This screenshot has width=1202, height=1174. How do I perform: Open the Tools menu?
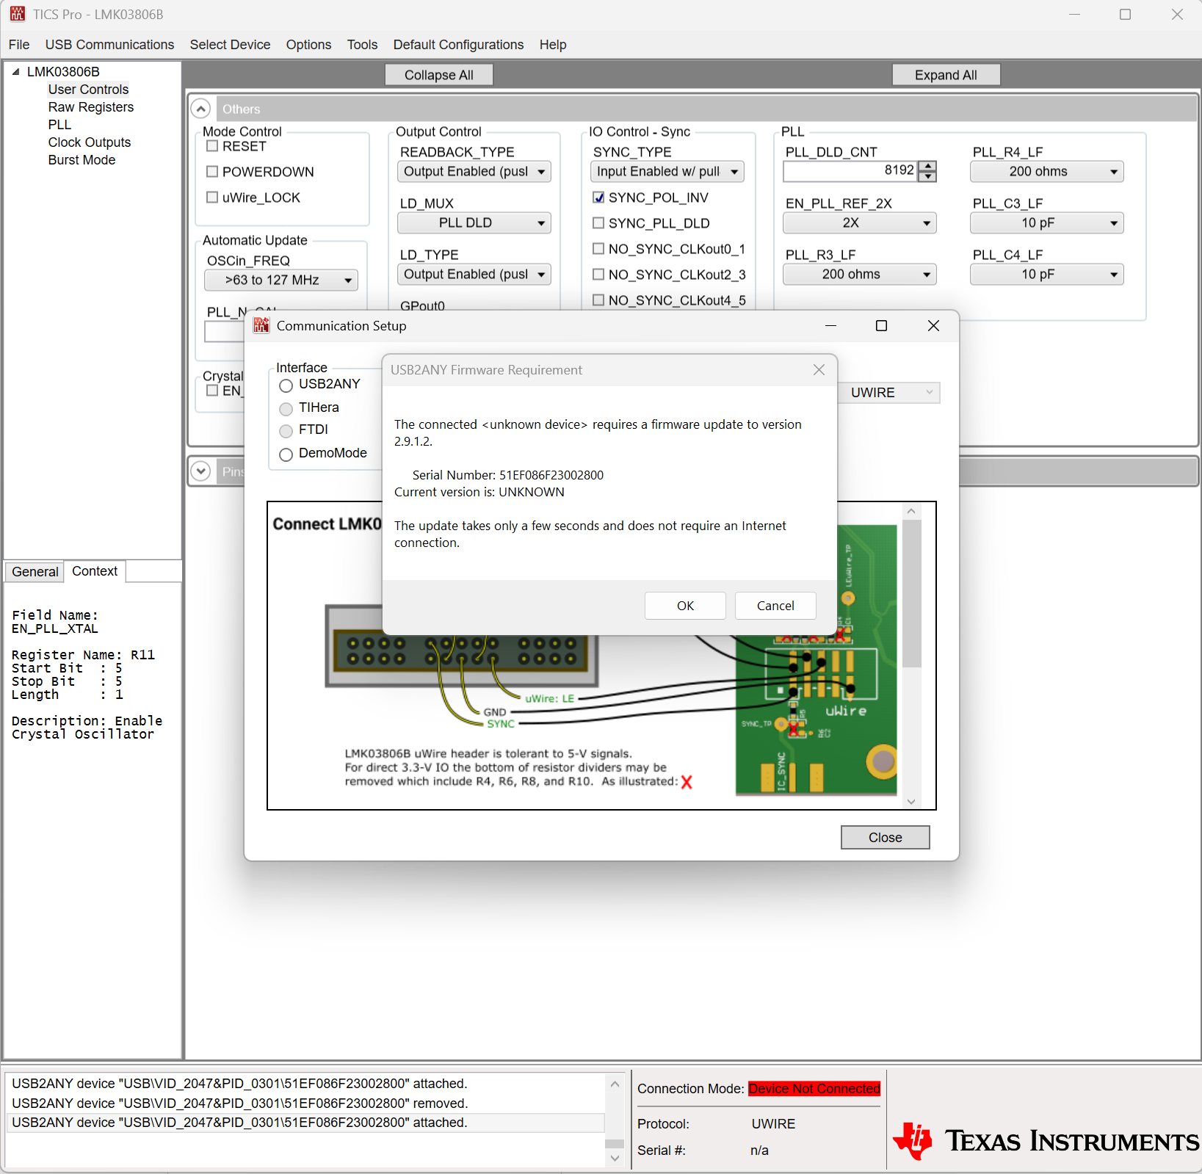point(362,45)
